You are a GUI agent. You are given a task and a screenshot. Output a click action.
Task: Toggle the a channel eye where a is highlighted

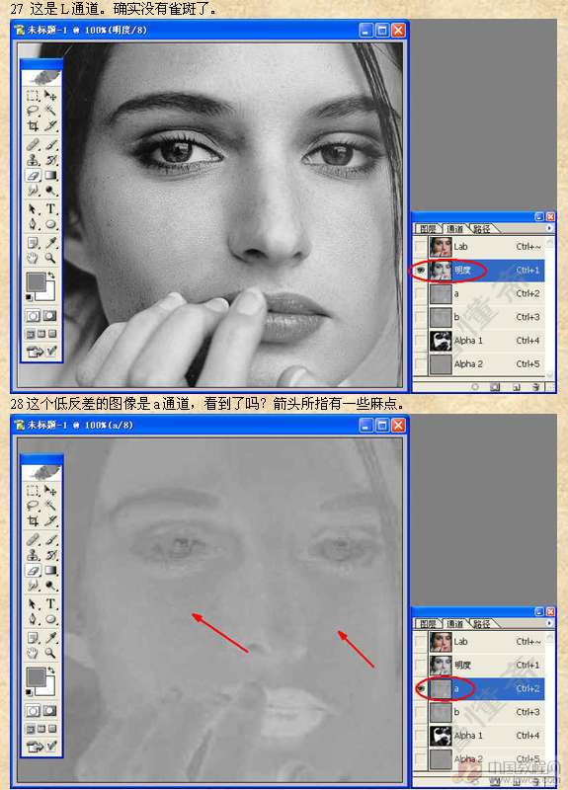coord(420,688)
